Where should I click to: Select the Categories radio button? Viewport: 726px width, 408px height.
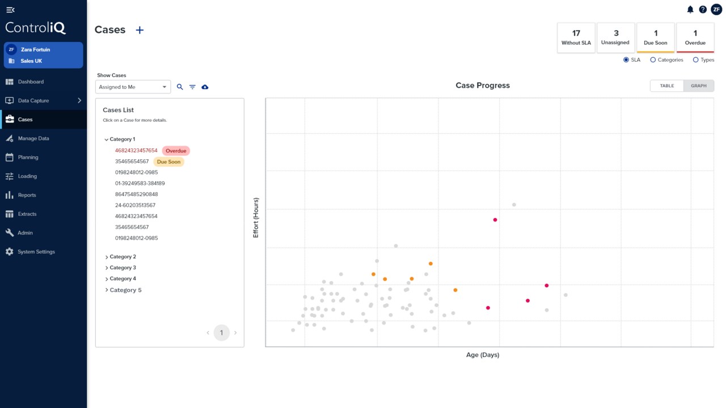653,60
